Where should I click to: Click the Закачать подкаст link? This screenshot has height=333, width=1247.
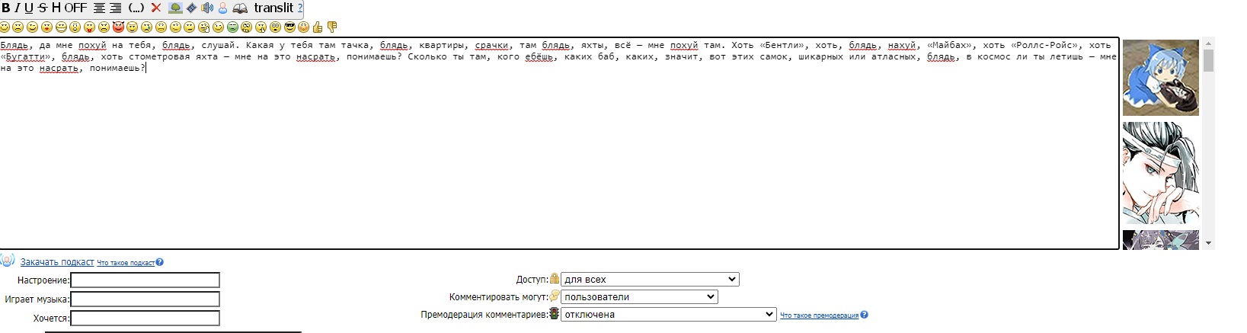click(x=57, y=262)
